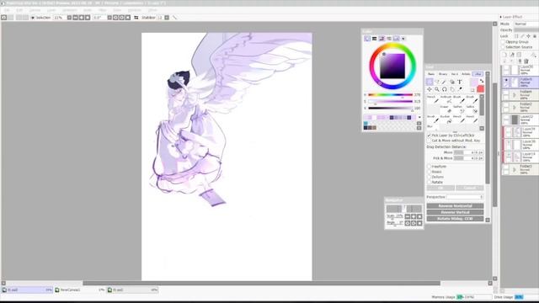Open the Stabilizer value dropdown
Screen dimensions: 539x303
(x=167, y=18)
